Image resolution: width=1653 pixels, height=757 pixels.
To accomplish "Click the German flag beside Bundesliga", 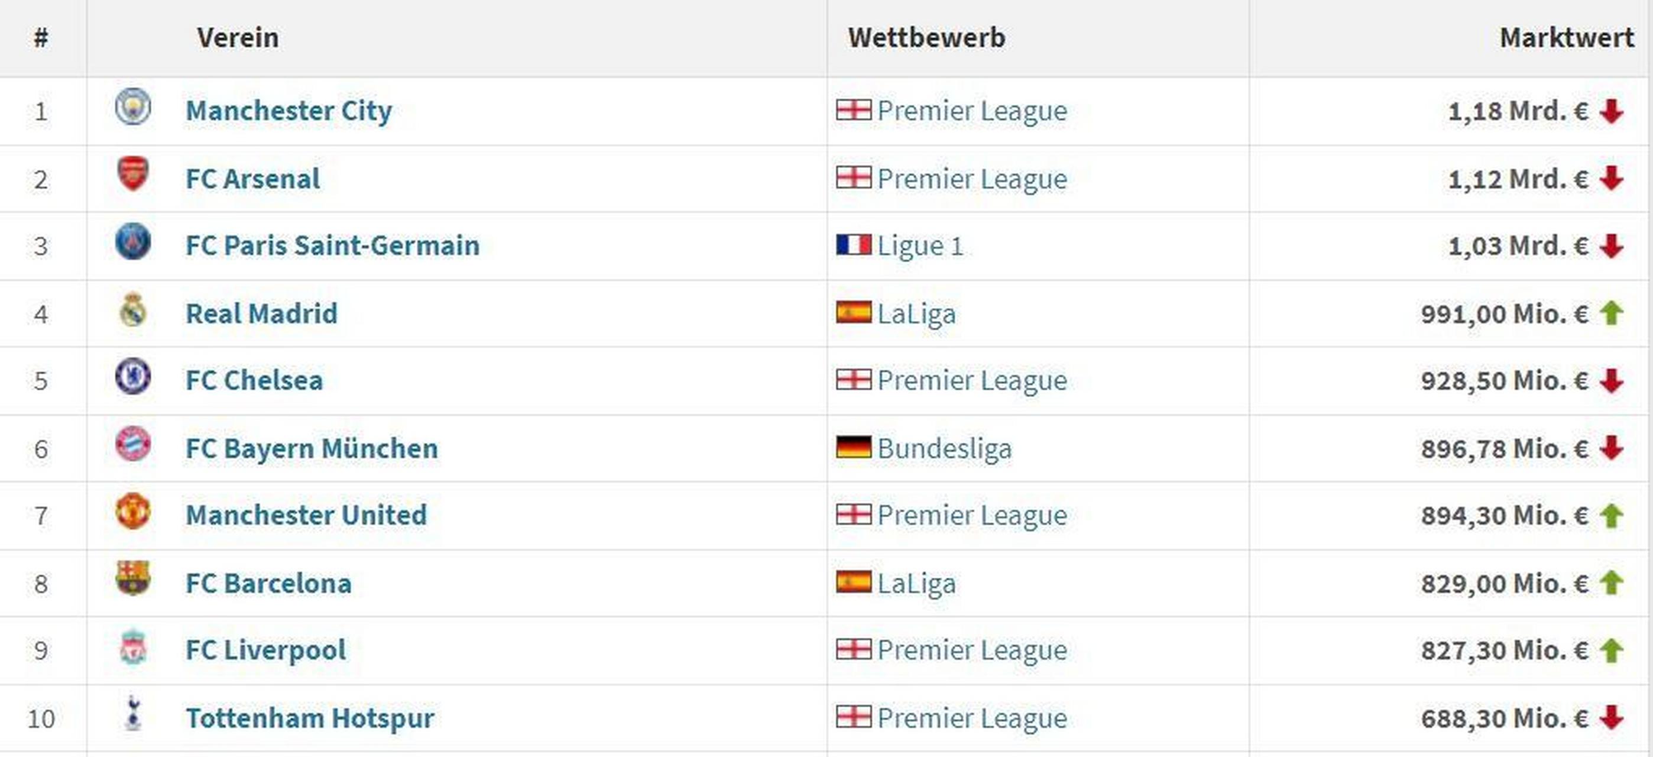I will pos(854,447).
